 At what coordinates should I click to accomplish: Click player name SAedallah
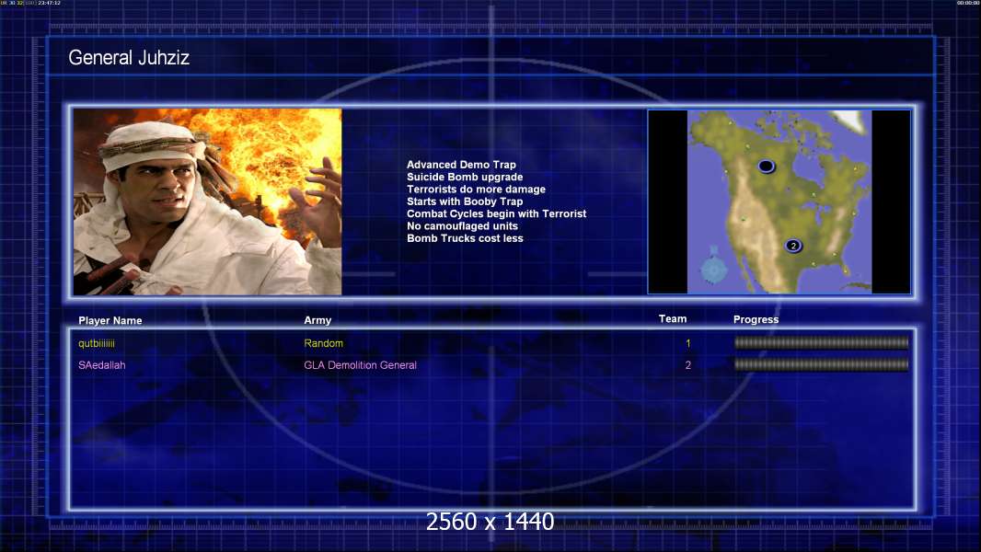tap(101, 365)
